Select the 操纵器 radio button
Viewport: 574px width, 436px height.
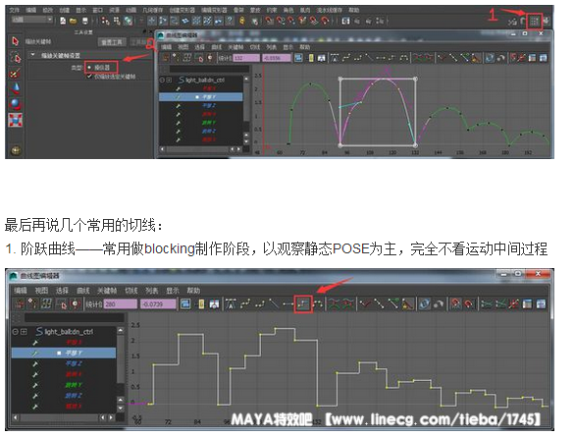click(89, 68)
